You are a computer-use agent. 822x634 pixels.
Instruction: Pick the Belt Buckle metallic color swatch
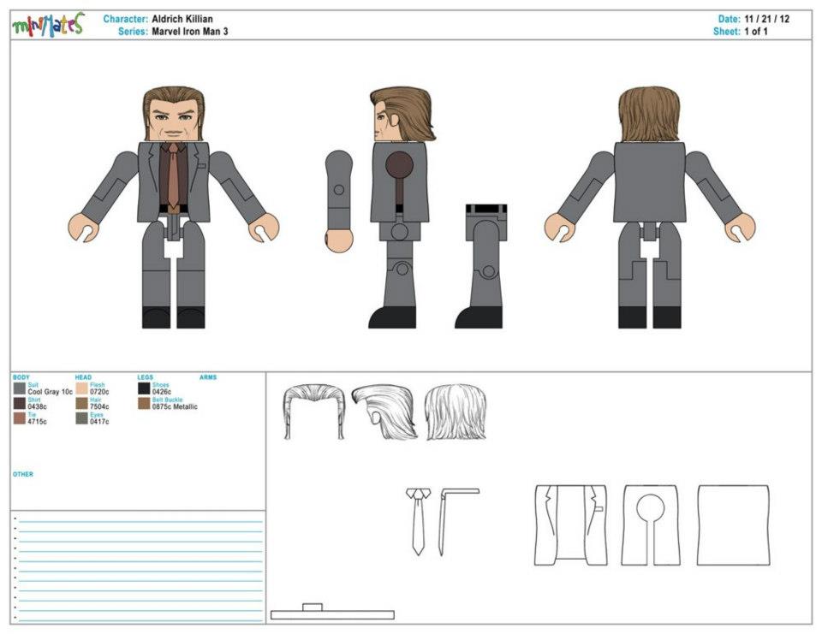pos(144,404)
